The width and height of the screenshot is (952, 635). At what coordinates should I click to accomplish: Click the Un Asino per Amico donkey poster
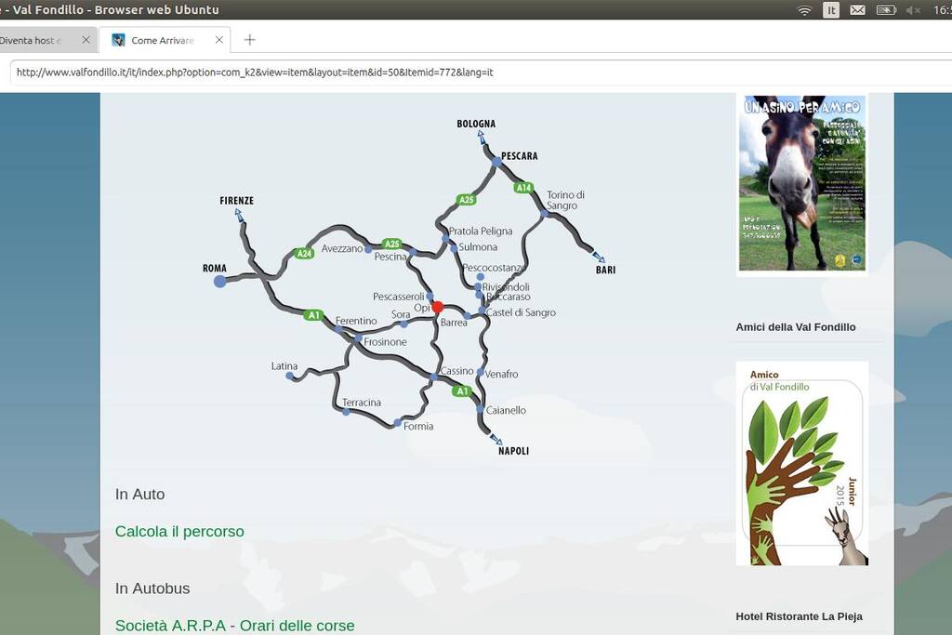[x=802, y=183]
